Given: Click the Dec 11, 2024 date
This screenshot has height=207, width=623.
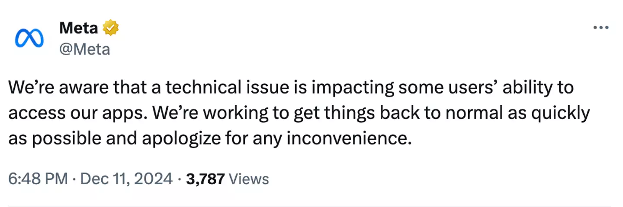Looking at the screenshot, I should pyautogui.click(x=126, y=179).
